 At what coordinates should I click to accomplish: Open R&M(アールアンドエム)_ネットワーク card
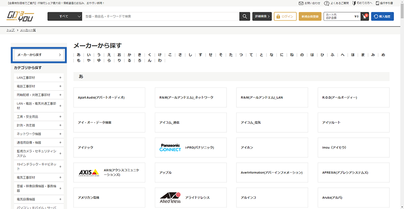pyautogui.click(x=191, y=97)
